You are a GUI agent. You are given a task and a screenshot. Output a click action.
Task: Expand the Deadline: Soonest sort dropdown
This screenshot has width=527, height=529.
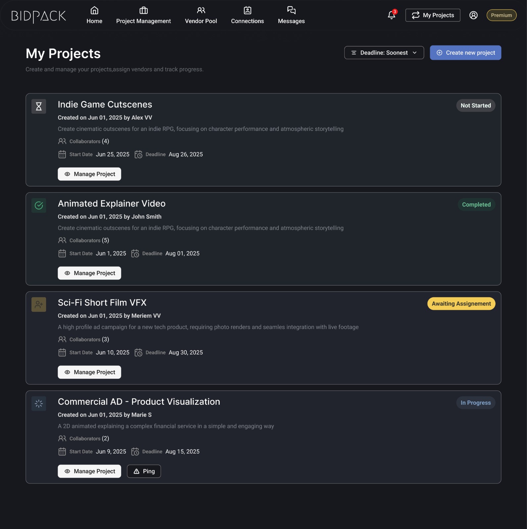384,53
